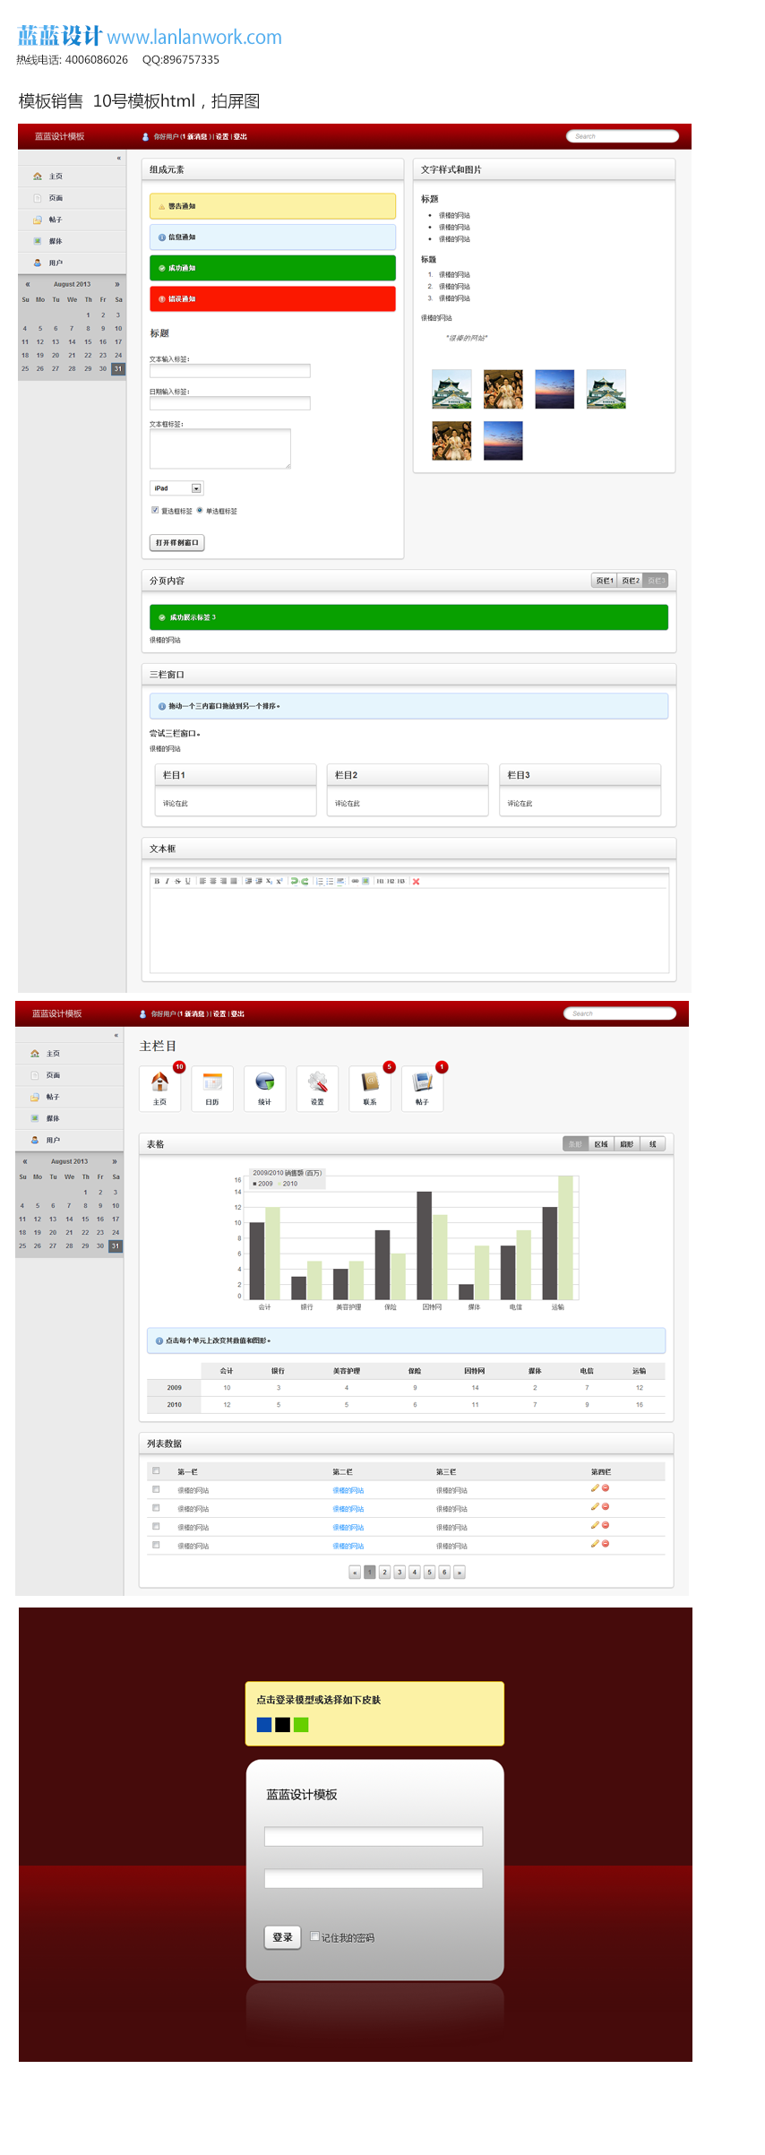Click the 文本输入标签 text input field
Viewport: 765px width, 2155px height.
pos(229,371)
